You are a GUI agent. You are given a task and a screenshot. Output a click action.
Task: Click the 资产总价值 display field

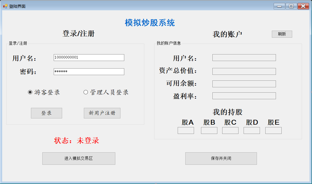[x=244, y=71]
